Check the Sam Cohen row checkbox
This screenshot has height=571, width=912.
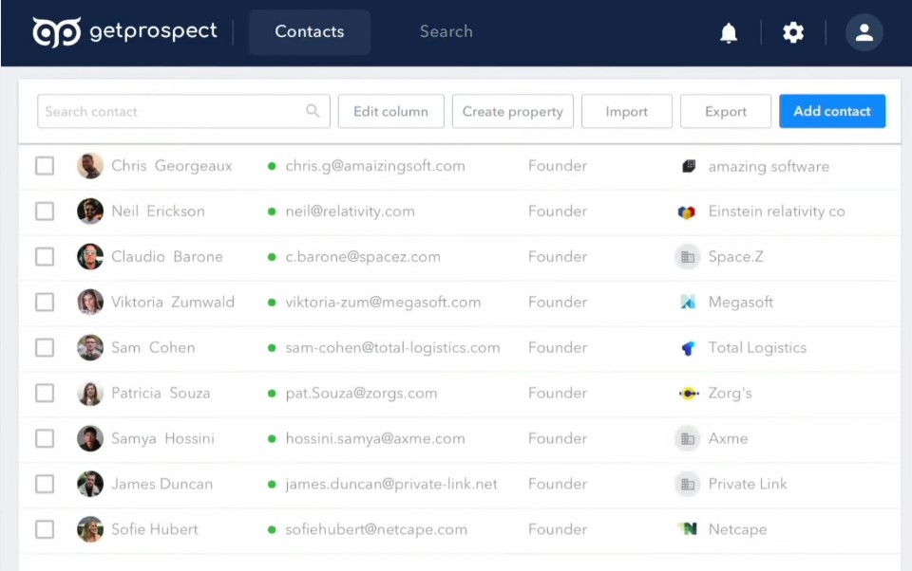click(x=44, y=347)
